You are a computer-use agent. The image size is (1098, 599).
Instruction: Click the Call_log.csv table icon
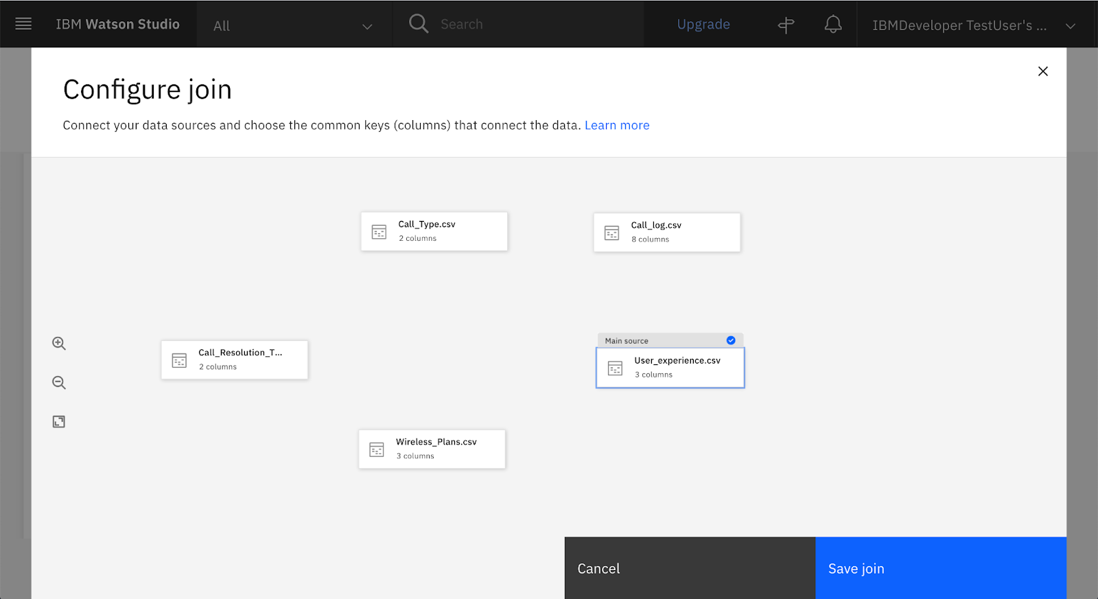click(x=611, y=233)
